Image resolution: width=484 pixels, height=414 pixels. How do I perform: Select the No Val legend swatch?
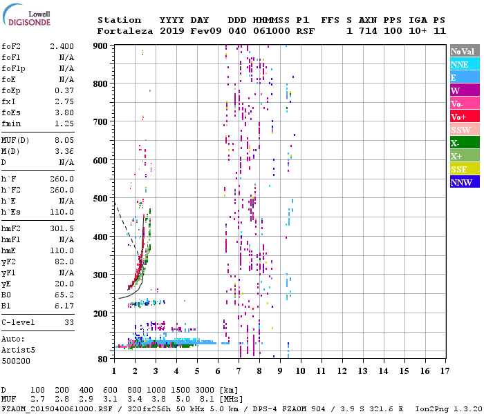click(465, 51)
